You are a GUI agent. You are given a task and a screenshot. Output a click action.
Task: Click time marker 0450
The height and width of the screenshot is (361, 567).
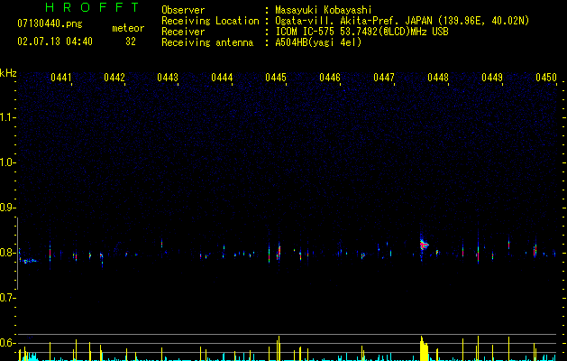546,78
